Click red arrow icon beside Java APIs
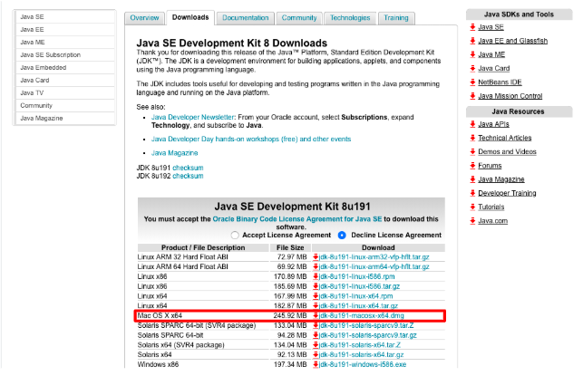This screenshot has width=583, height=376. pos(472,124)
